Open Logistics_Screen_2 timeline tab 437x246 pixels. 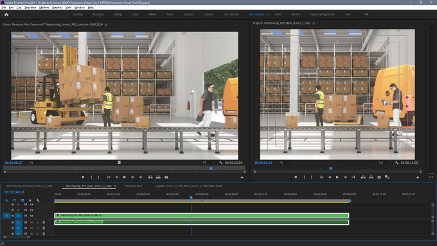coord(189,186)
